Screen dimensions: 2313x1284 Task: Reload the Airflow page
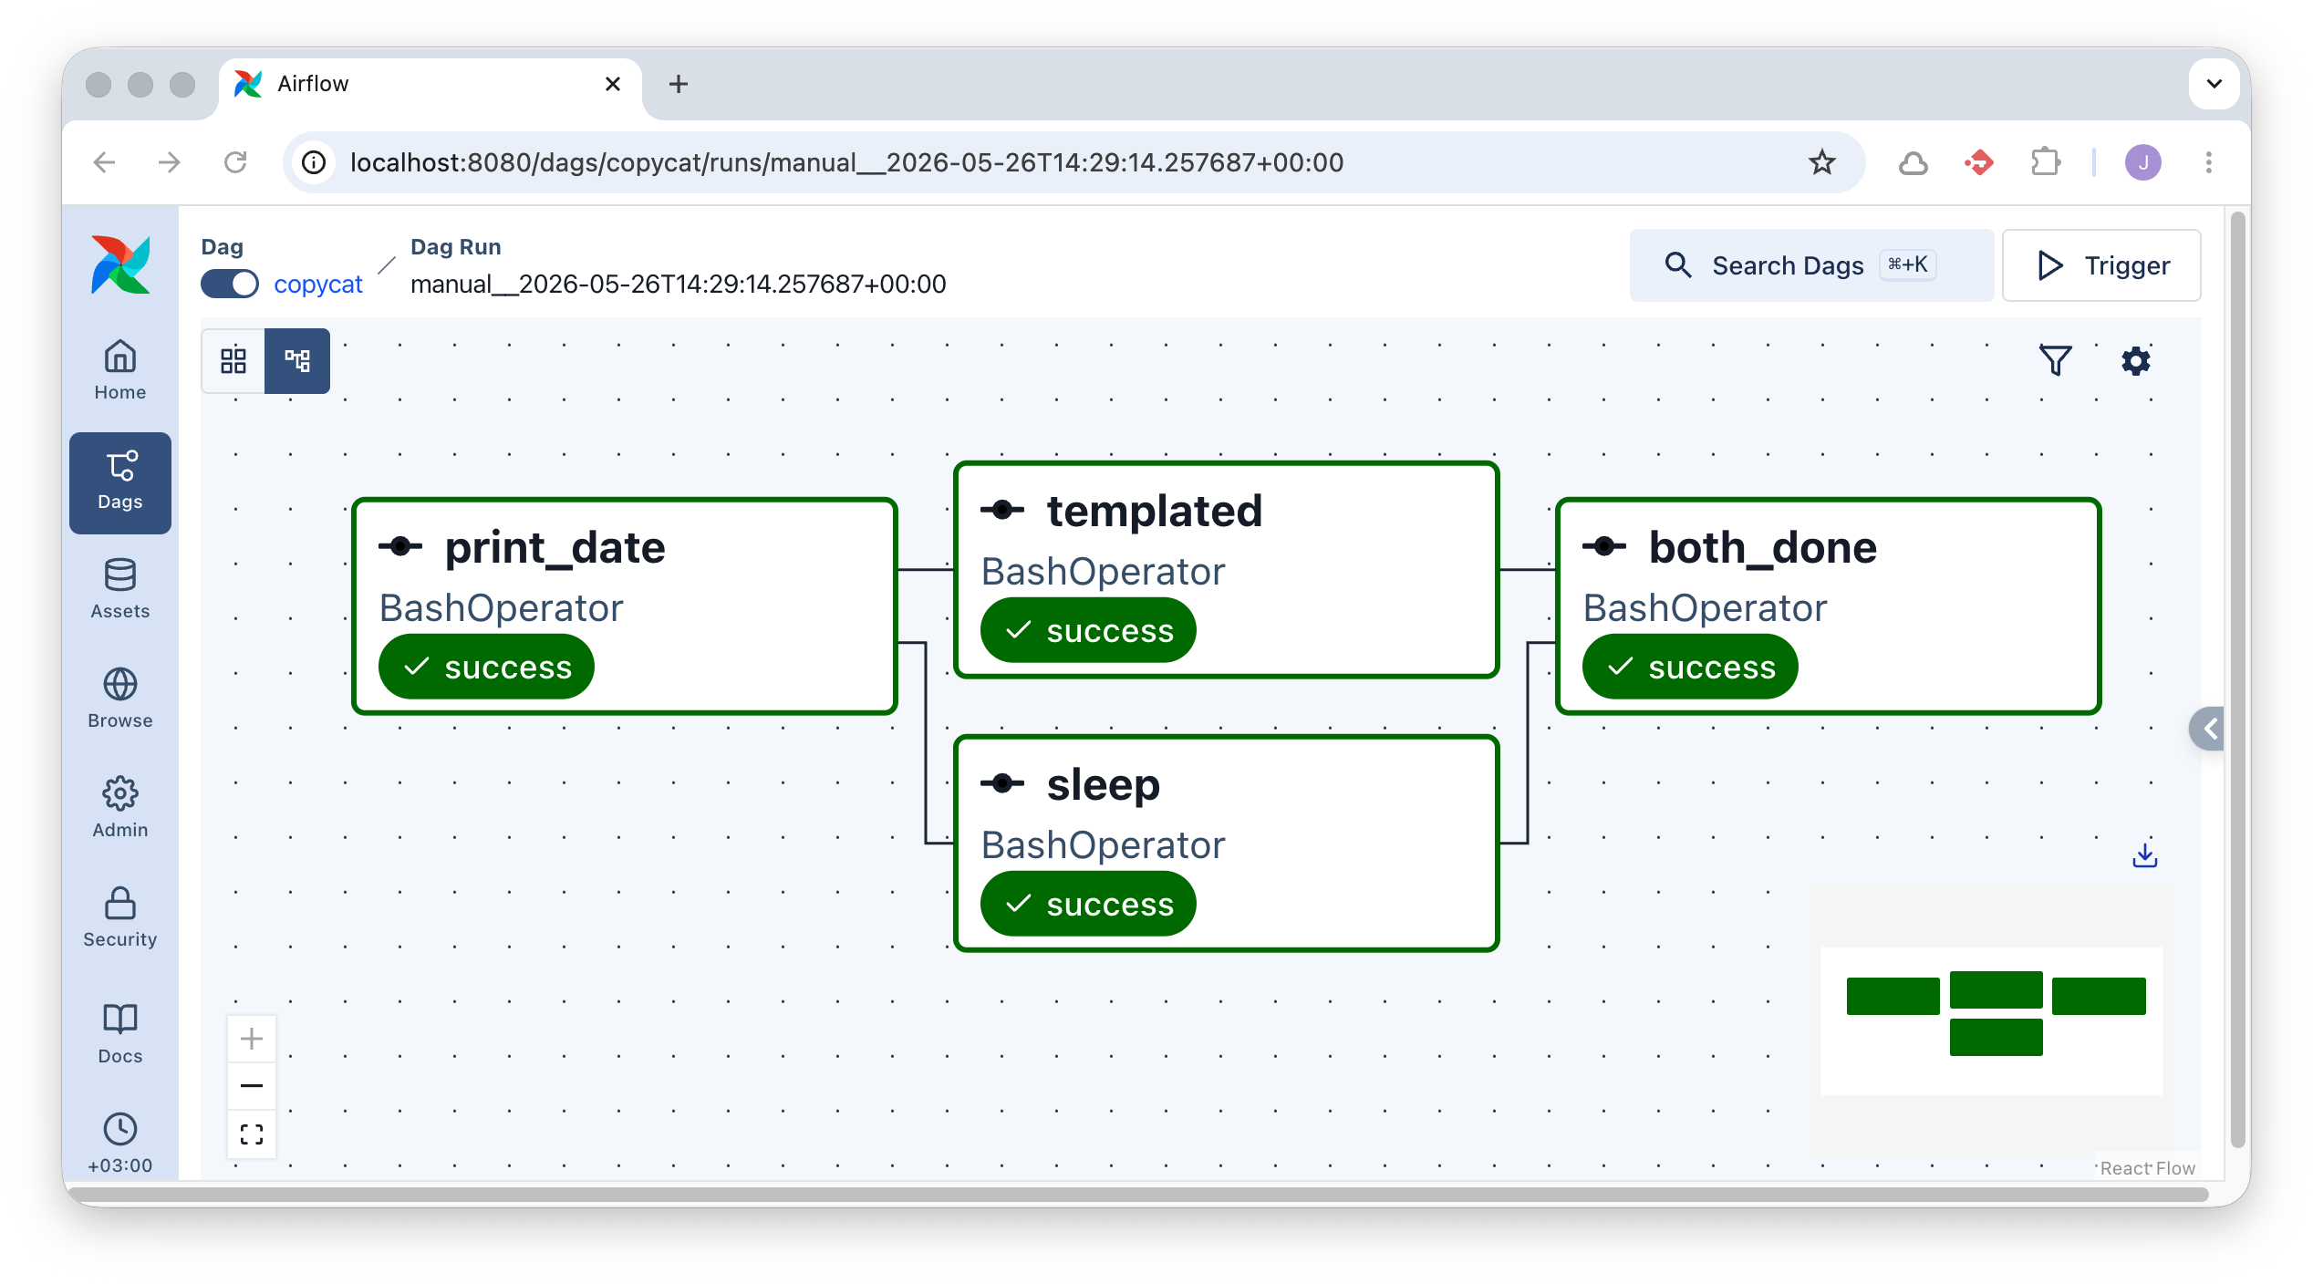235,162
